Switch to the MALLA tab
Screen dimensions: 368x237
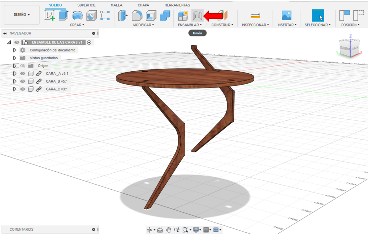(117, 5)
